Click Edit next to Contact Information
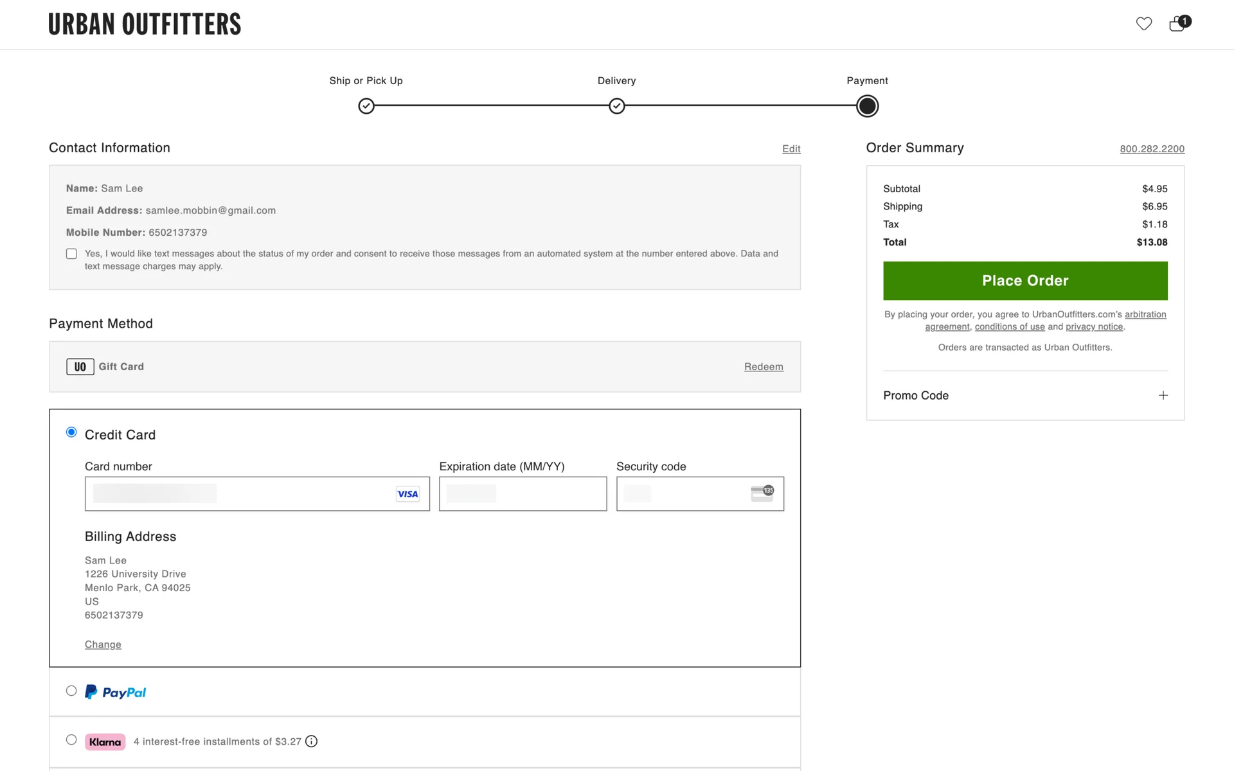 [791, 149]
